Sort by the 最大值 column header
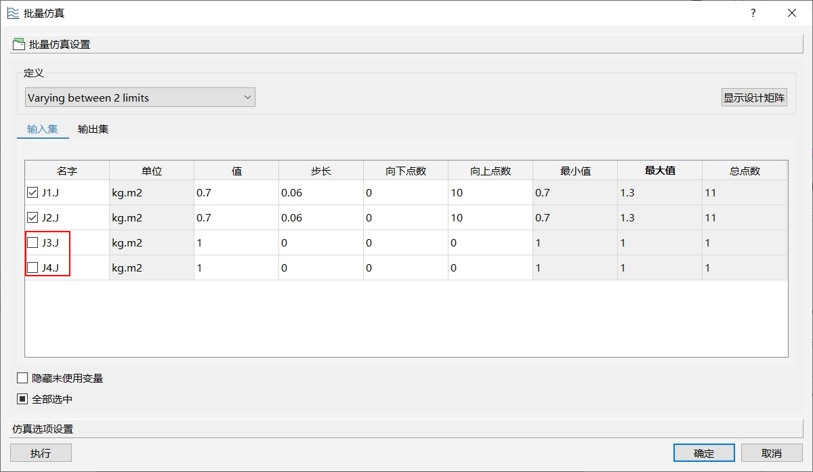Image resolution: width=813 pixels, height=472 pixels. [x=659, y=171]
